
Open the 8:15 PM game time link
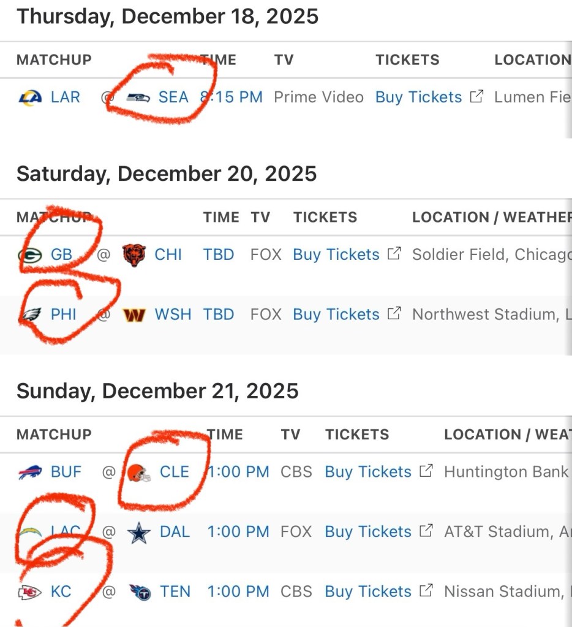[231, 97]
